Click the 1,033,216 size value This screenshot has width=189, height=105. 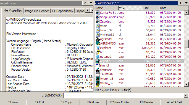tap(148, 48)
